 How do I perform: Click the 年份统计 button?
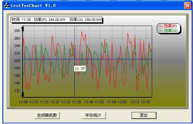click(93, 115)
